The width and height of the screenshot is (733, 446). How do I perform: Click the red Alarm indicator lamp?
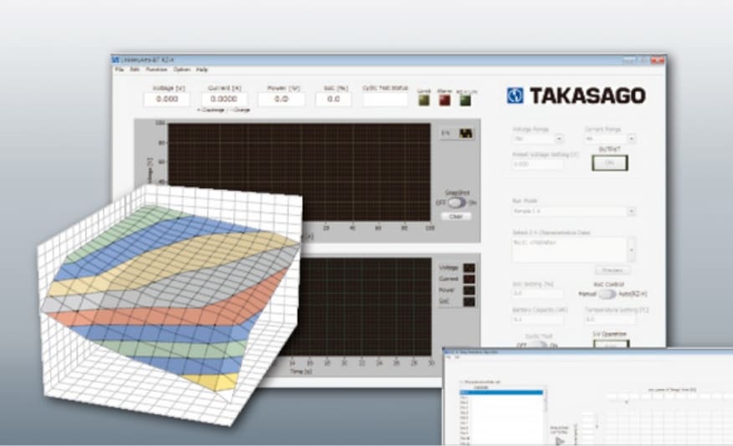pos(444,100)
